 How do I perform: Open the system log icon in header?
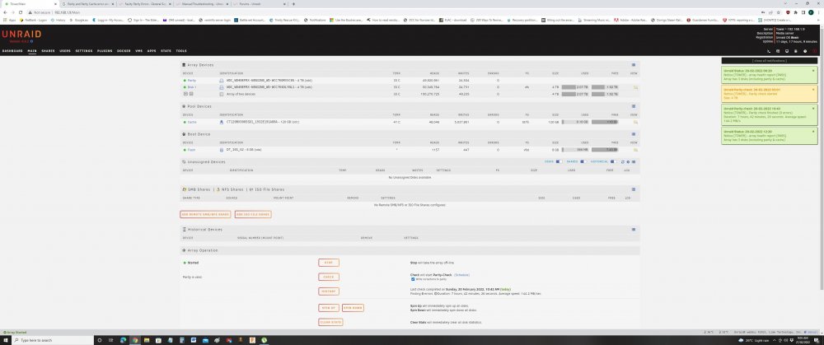coord(796,51)
